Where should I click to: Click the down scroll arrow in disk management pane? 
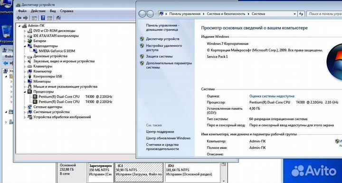pos(224,181)
